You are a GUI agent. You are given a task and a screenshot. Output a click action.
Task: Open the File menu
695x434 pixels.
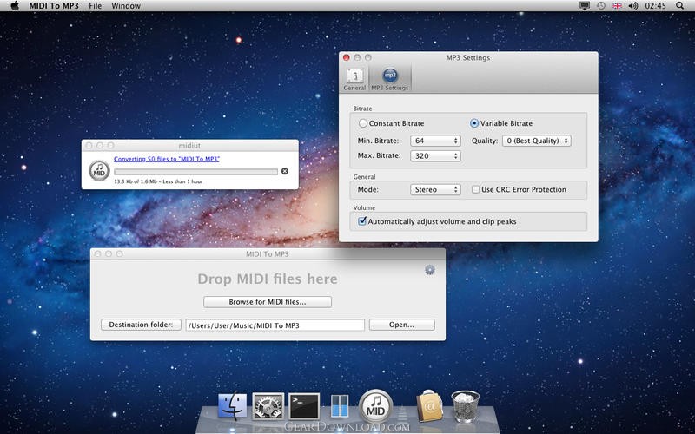(x=95, y=5)
